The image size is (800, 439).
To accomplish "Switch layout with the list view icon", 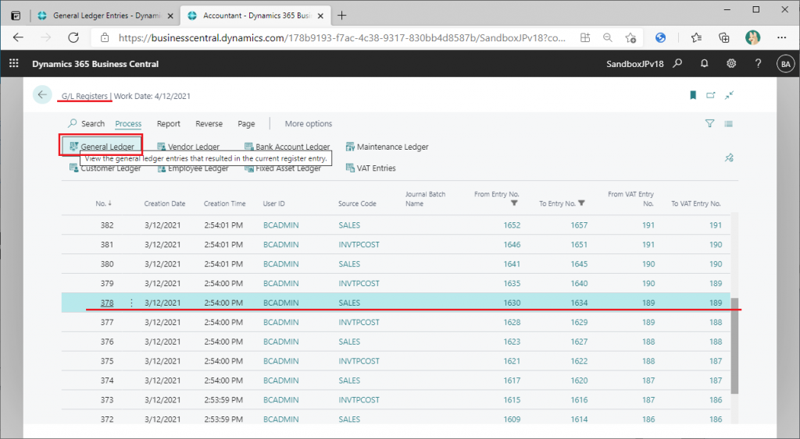I will coord(729,123).
